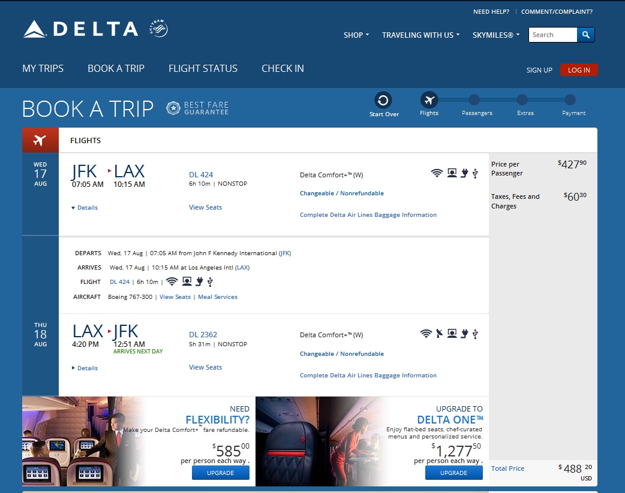The height and width of the screenshot is (493, 625).
Task: Click the Wi-Fi icon for flight DL 424
Action: (437, 173)
